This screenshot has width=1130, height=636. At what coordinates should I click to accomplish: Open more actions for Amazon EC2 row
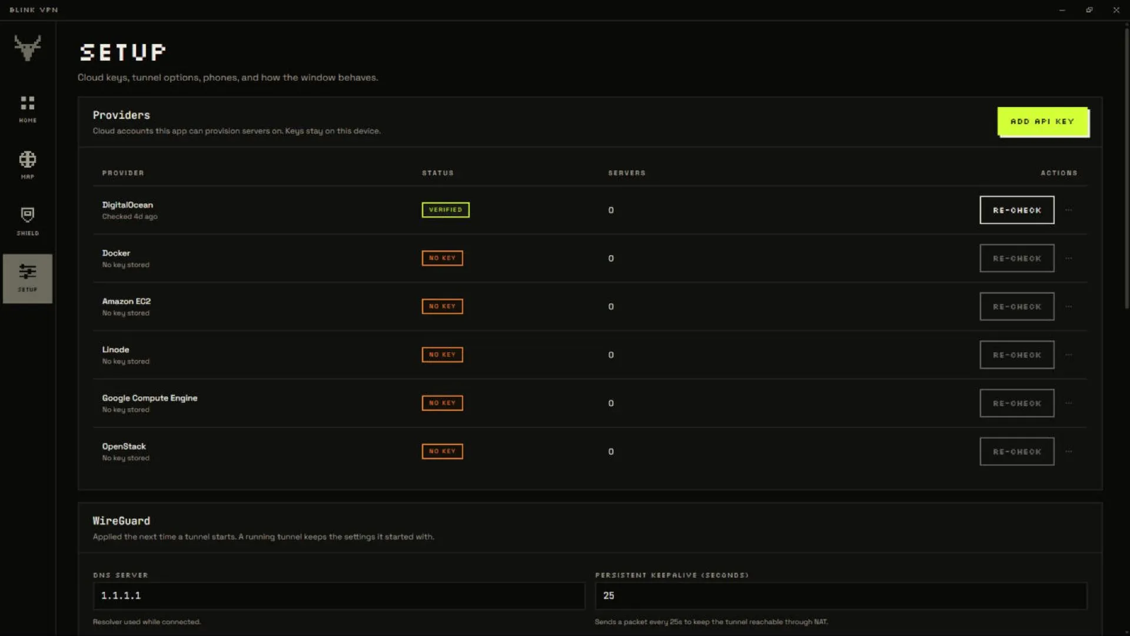coord(1069,307)
